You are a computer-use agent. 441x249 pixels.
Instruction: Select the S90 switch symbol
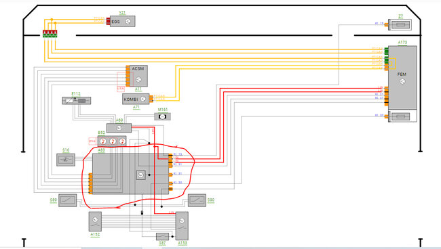[x=197, y=200]
